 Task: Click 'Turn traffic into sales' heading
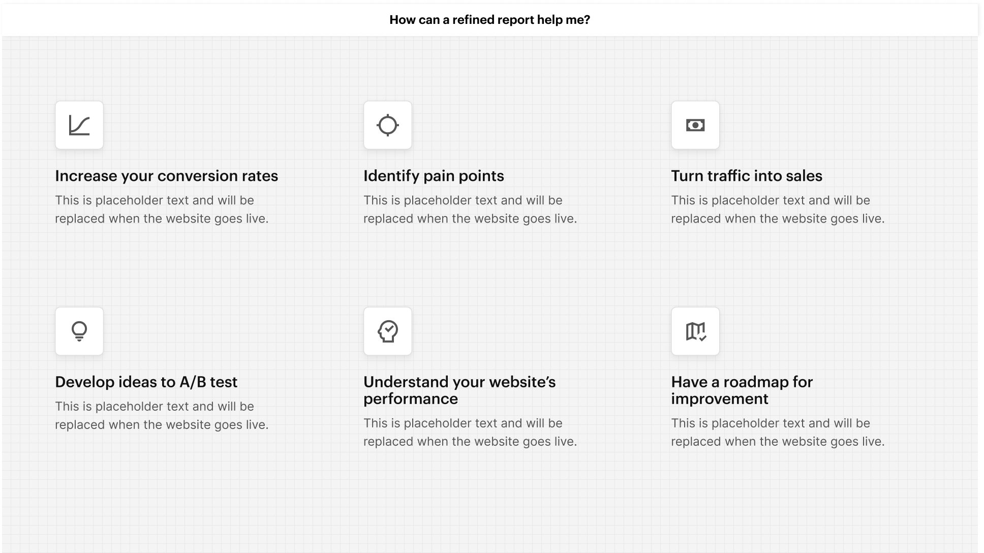747,176
